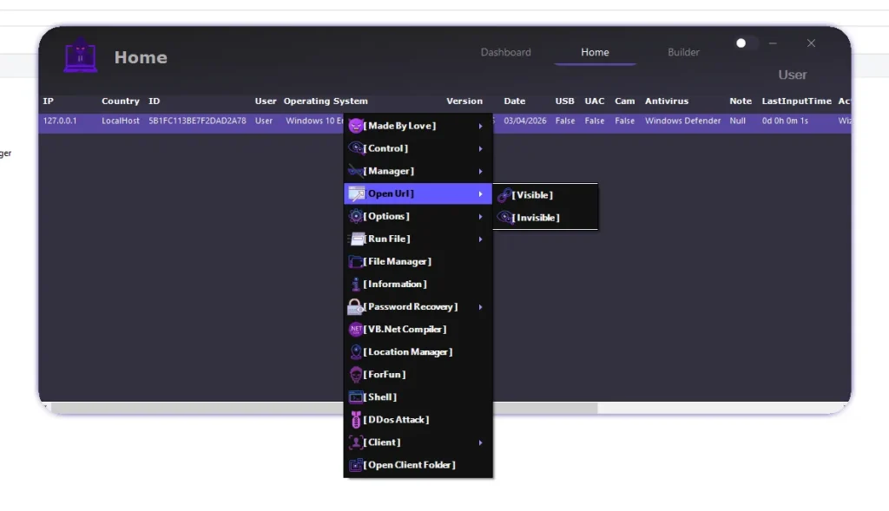Expand the Run File submenu arrow
889x511 pixels.
480,239
